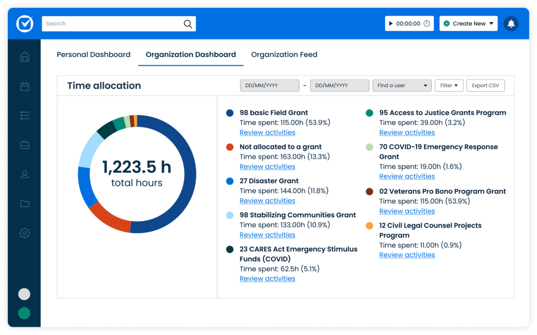537x335 pixels.
Task: Click the green status circle at bottom left
Action: click(24, 314)
